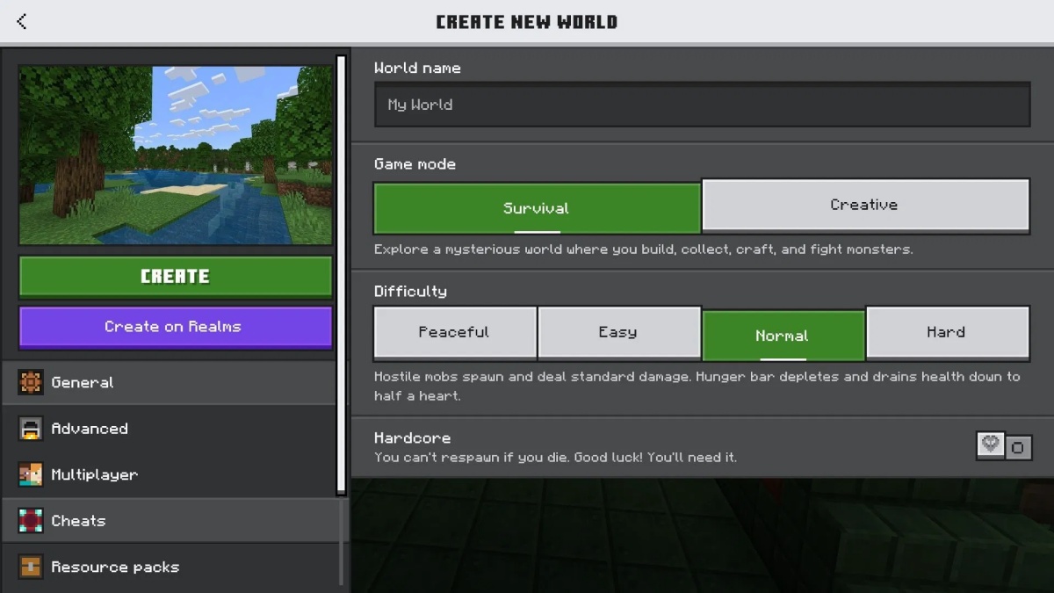The width and height of the screenshot is (1054, 593).
Task: Select the General settings icon
Action: coord(32,382)
